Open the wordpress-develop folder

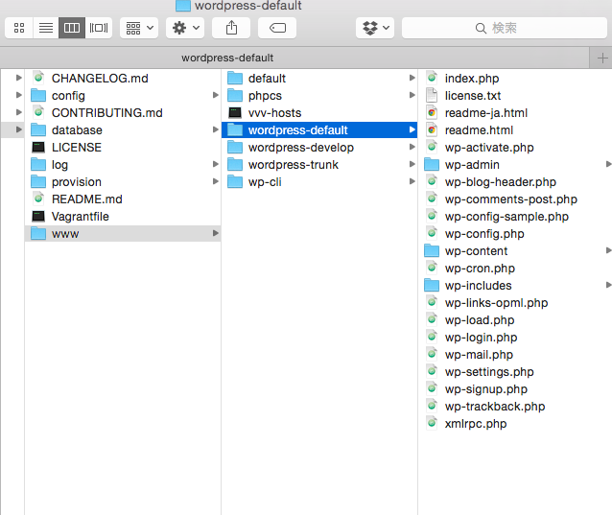319,148
